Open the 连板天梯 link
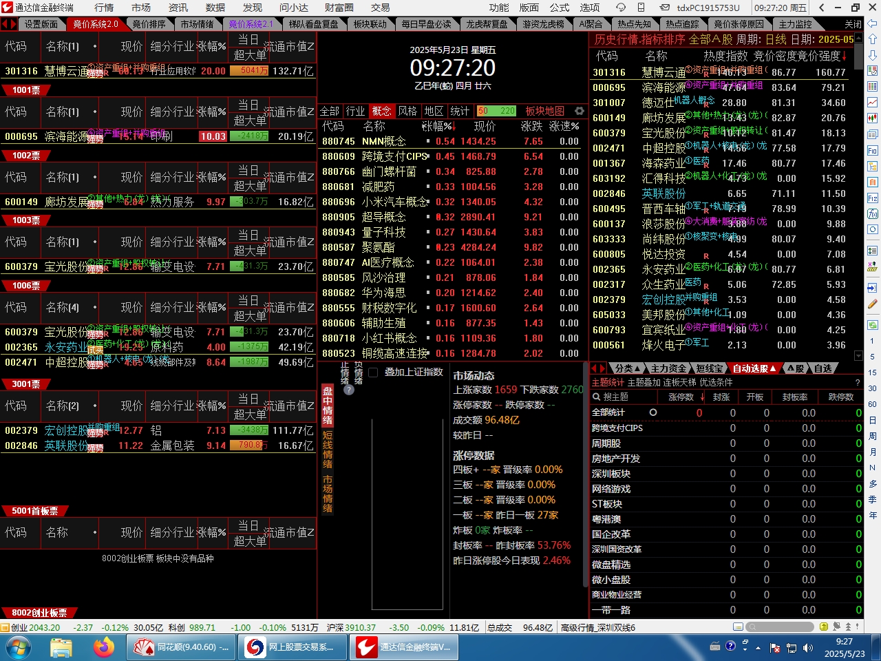881x661 pixels. (679, 382)
